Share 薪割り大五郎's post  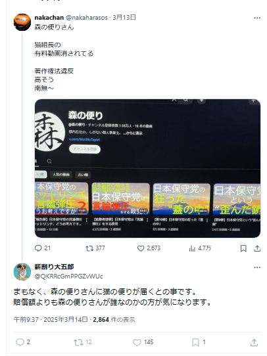point(254,342)
